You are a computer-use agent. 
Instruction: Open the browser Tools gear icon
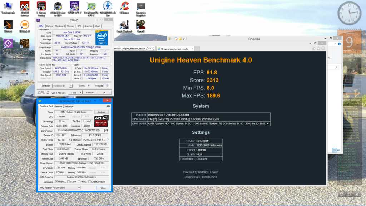point(323,48)
